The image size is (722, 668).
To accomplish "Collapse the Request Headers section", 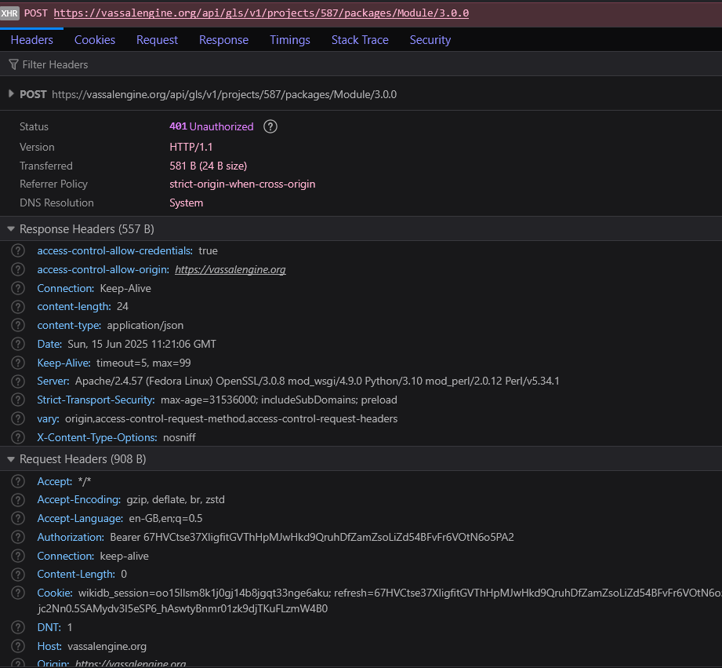I will [x=11, y=459].
